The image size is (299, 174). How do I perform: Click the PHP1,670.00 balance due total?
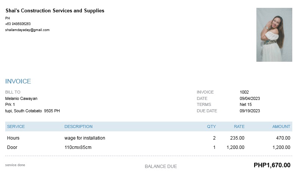tap(272, 165)
